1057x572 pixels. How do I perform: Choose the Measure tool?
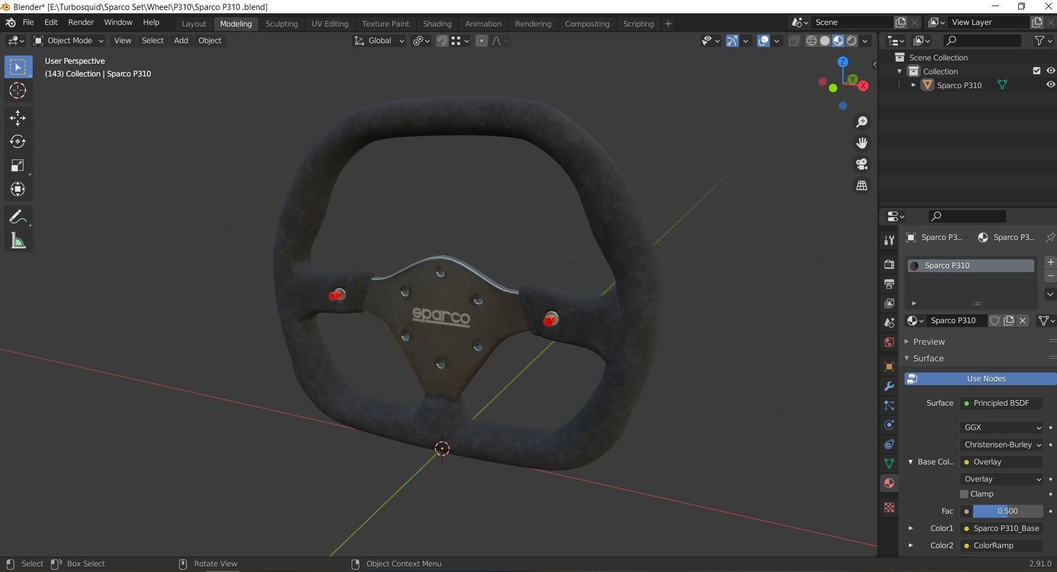pos(18,241)
